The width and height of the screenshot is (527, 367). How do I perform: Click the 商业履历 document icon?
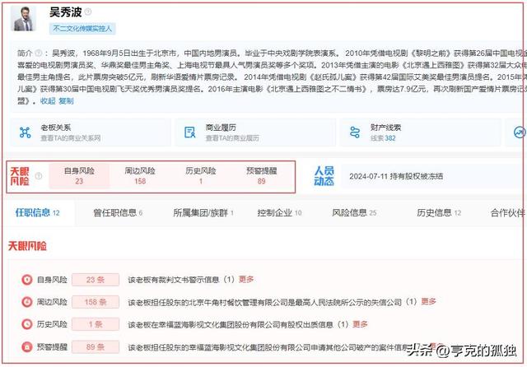190,132
